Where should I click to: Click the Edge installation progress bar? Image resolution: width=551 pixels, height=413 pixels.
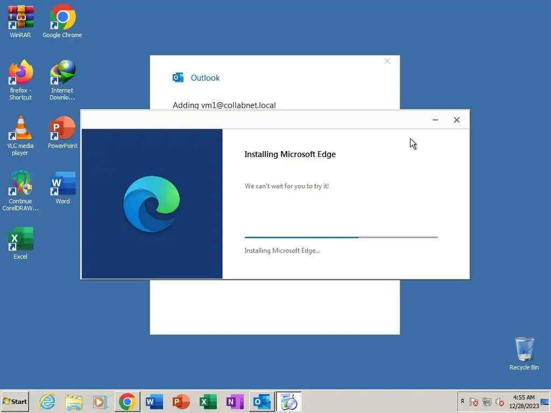tap(341, 237)
